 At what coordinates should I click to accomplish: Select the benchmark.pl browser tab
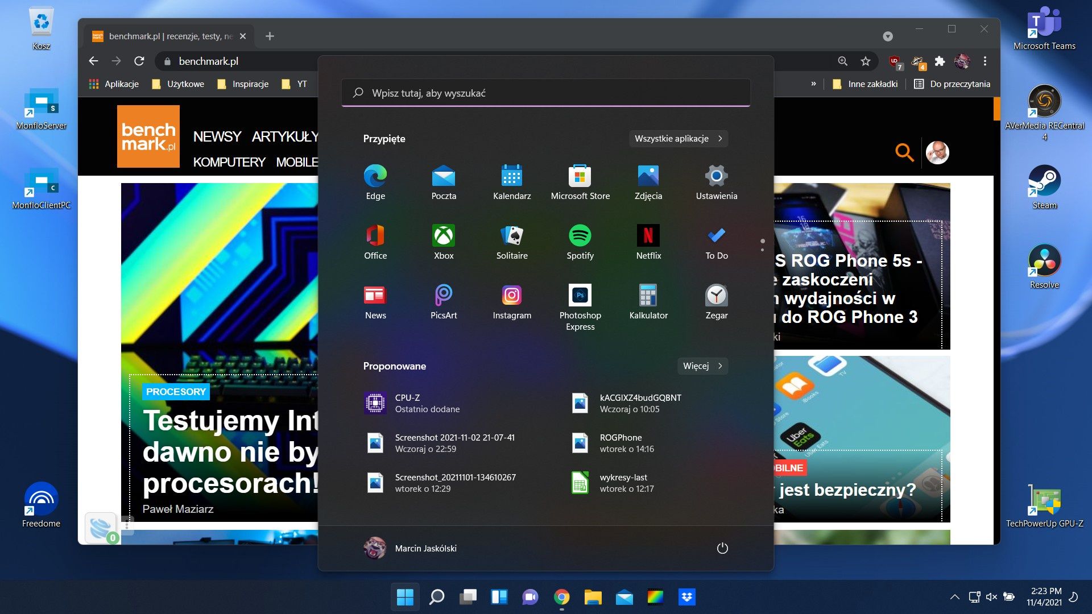pos(169,36)
